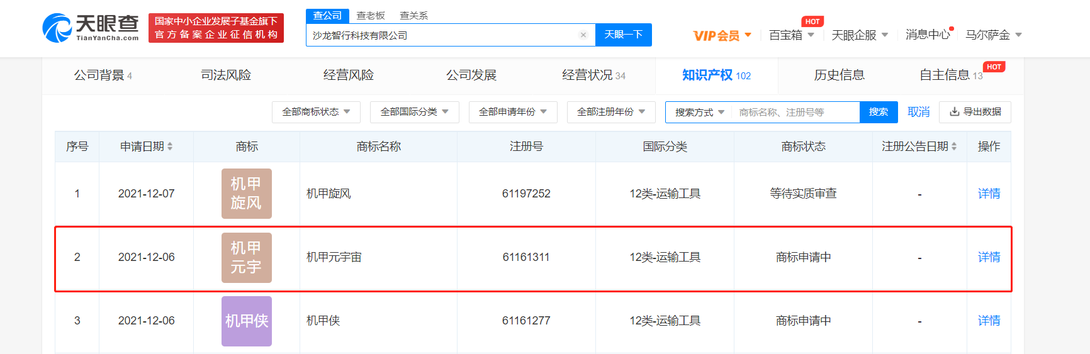Expand the 全部注册年份 filter dropdown

click(611, 112)
